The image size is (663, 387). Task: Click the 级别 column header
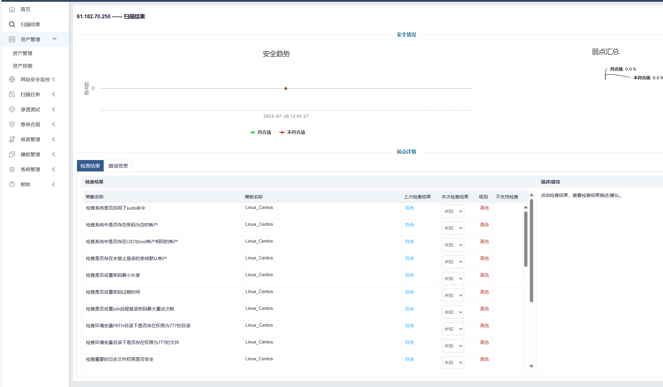484,197
